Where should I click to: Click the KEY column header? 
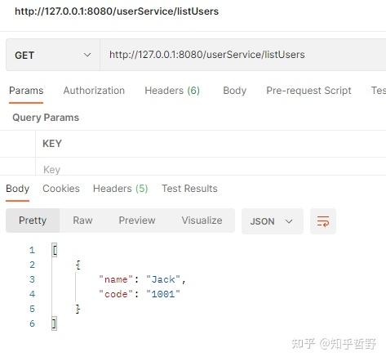click(x=52, y=144)
